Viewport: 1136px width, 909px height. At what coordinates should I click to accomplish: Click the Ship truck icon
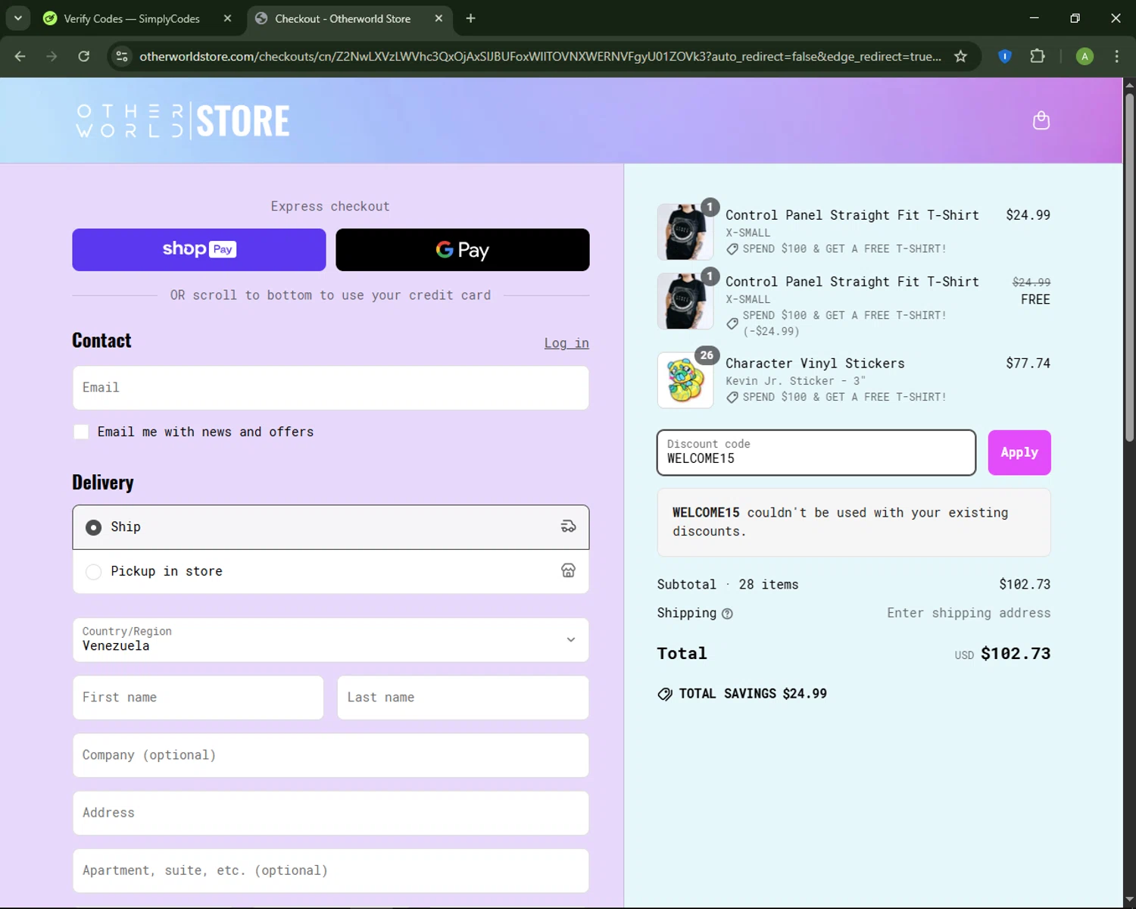pos(568,526)
